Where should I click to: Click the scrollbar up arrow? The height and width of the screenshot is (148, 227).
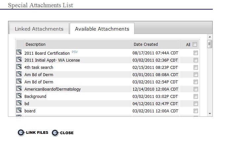click(210, 37)
